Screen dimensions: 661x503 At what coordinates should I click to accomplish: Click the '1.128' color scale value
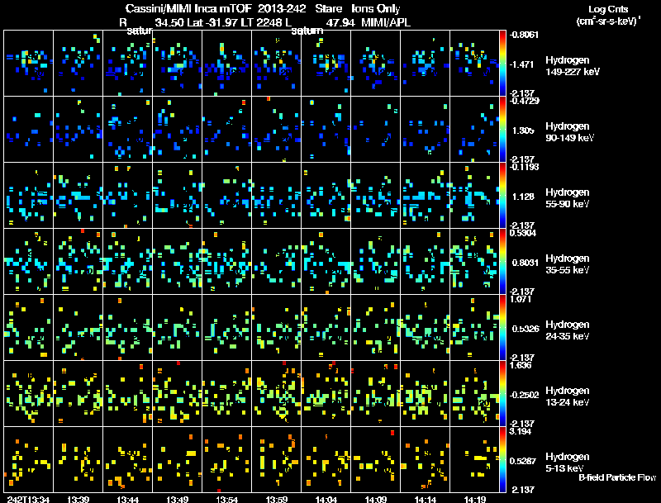click(523, 197)
